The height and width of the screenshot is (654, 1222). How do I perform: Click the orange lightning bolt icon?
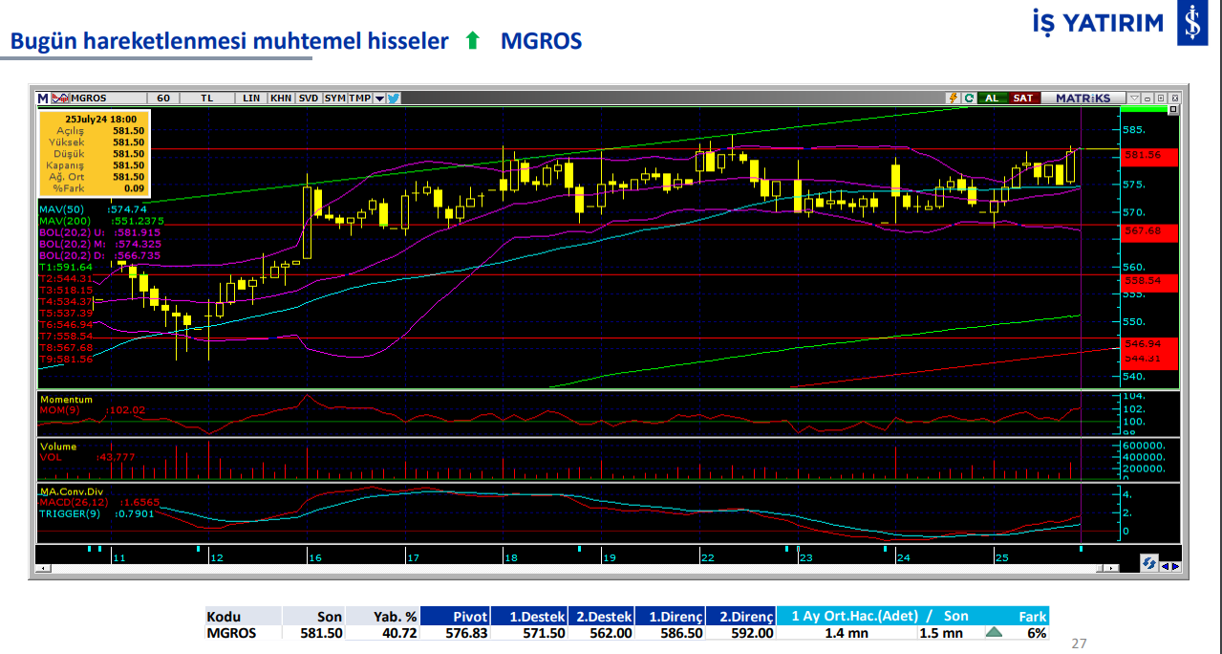coord(953,98)
